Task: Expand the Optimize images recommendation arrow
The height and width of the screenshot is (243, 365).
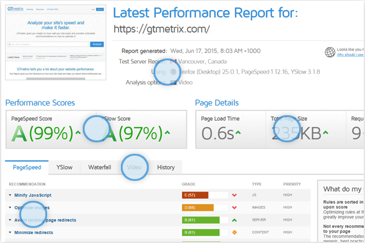Action: point(10,207)
